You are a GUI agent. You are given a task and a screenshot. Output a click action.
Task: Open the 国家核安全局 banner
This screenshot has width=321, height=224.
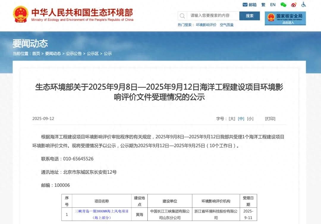pyautogui.click(x=285, y=18)
